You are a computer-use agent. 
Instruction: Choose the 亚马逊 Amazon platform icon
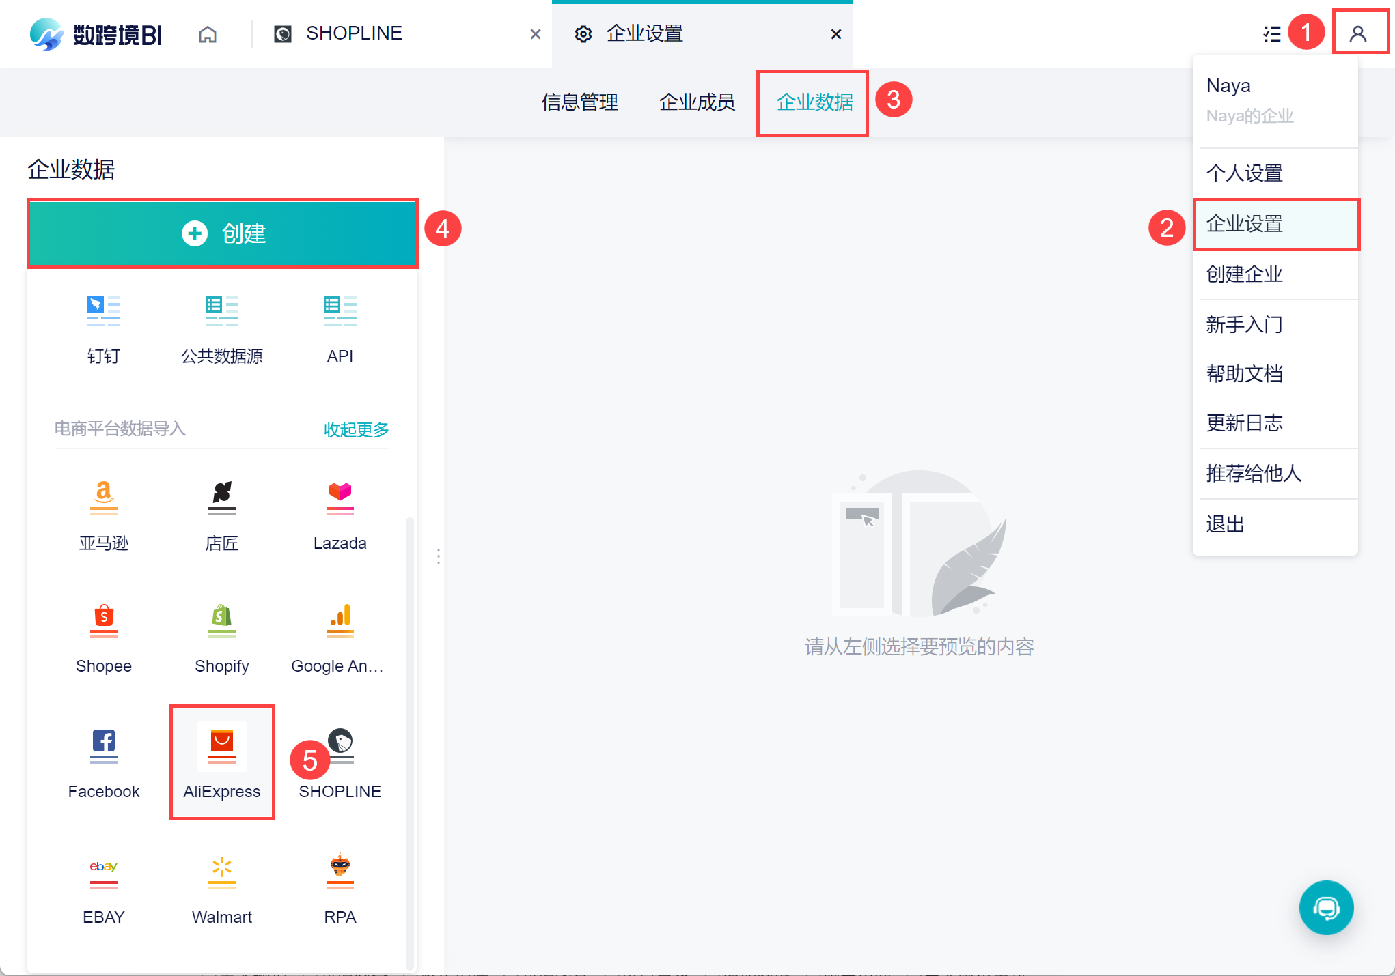pos(104,498)
